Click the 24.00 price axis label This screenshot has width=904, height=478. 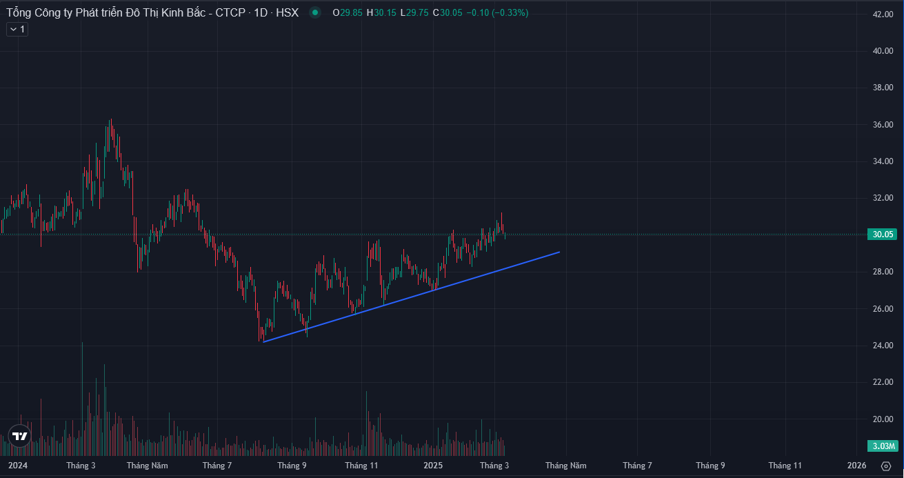[x=883, y=346]
